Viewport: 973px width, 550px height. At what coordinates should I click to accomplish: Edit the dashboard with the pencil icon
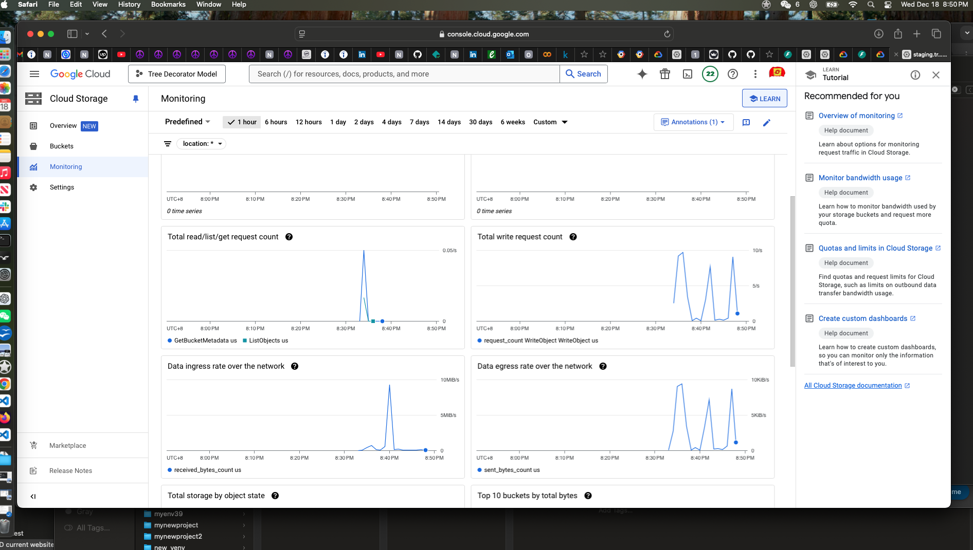point(767,122)
